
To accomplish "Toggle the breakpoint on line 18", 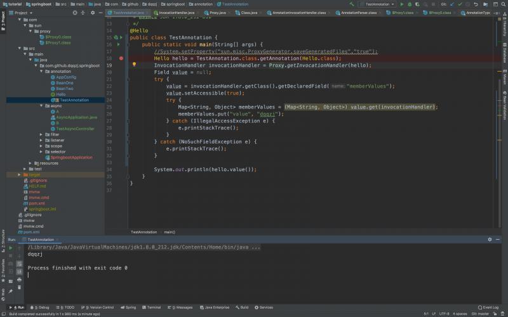I will 121,58.
